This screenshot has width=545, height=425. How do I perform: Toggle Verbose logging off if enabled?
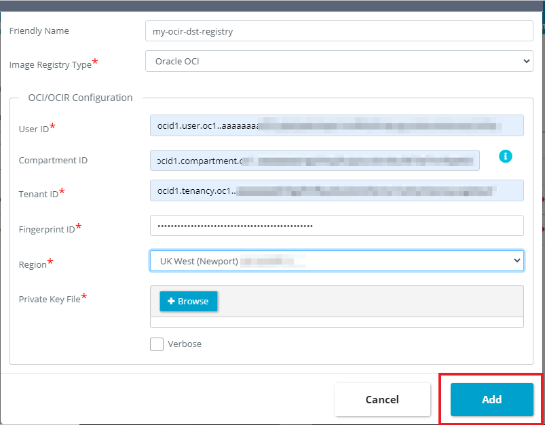click(x=156, y=344)
